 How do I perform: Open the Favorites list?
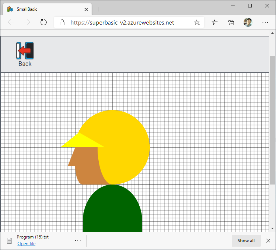click(215, 22)
